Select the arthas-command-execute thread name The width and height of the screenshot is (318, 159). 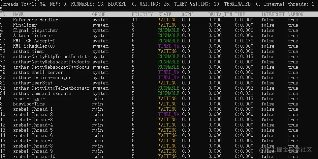pyautogui.click(x=42, y=93)
